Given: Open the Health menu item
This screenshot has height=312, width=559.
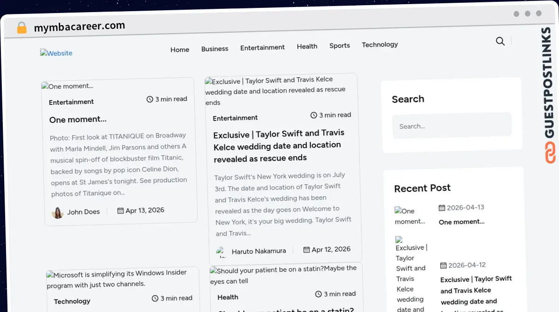Looking at the screenshot, I should point(307,46).
